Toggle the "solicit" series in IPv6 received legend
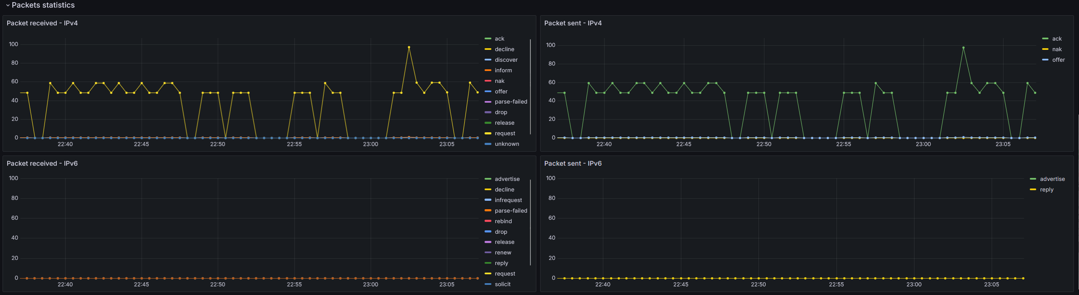 tap(502, 284)
